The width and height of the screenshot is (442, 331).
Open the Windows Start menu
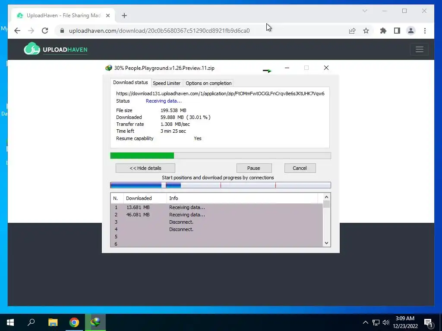coord(10,322)
